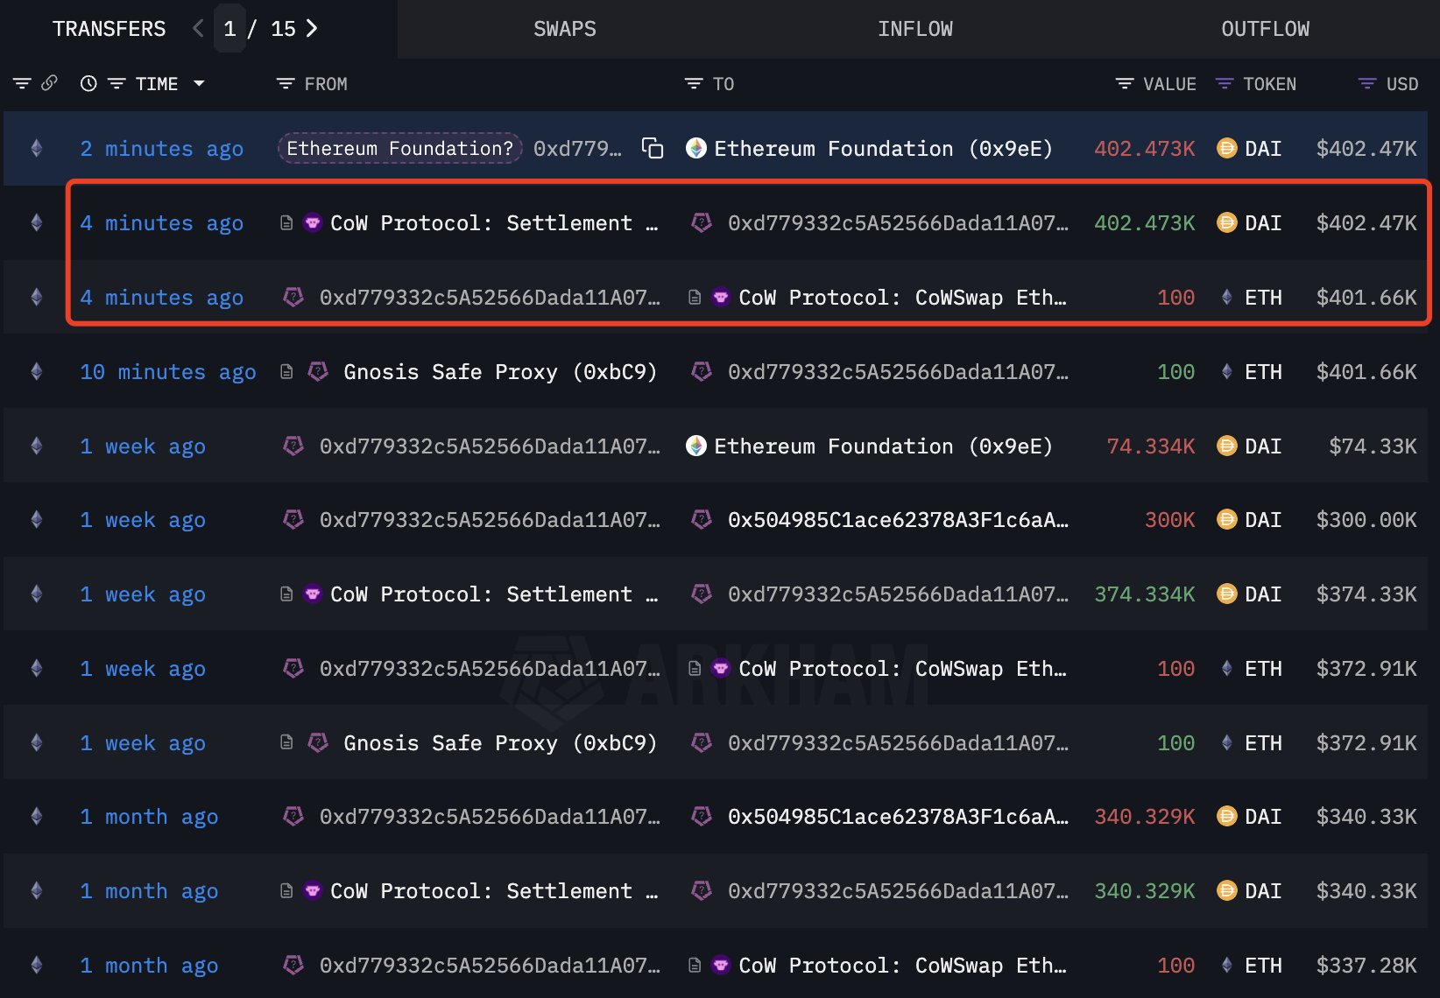Filter by TOKEN column
Viewport: 1440px width, 998px height.
point(1225,84)
